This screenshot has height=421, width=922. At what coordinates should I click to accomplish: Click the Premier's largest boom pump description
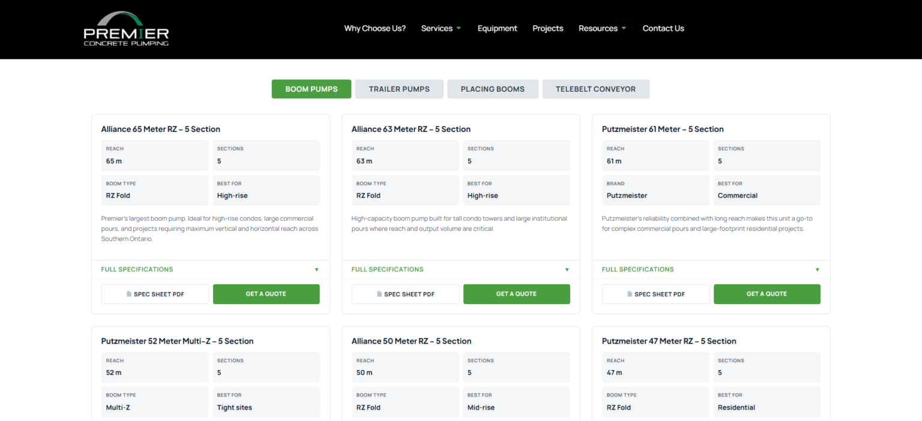pos(210,228)
